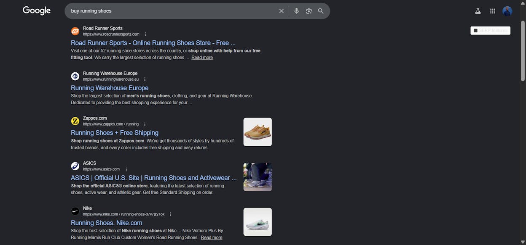The image size is (526, 245).
Task: Click the Zappos.com site name
Action: point(95,118)
